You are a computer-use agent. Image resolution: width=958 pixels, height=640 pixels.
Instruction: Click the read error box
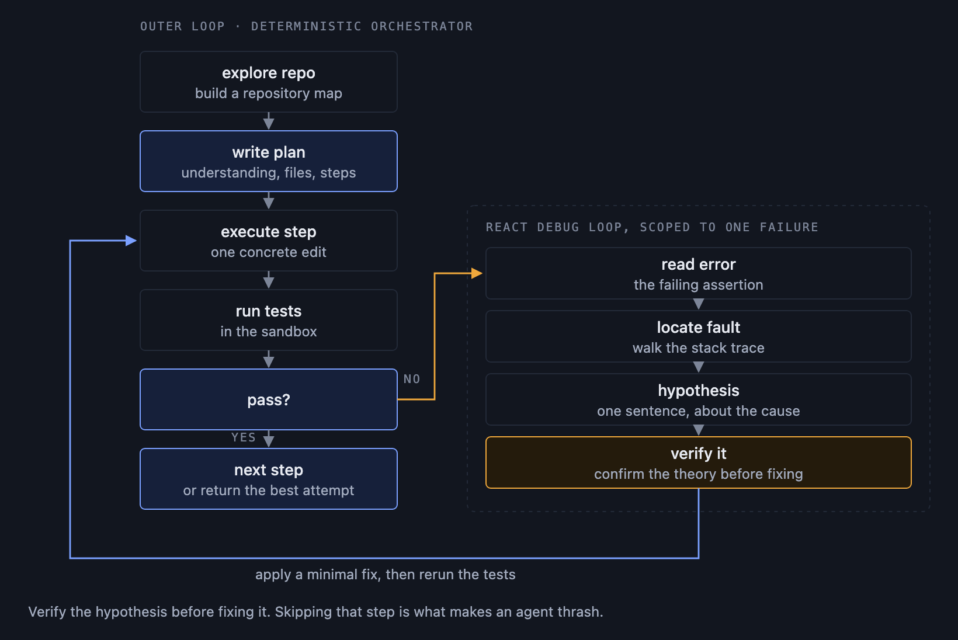(x=699, y=273)
